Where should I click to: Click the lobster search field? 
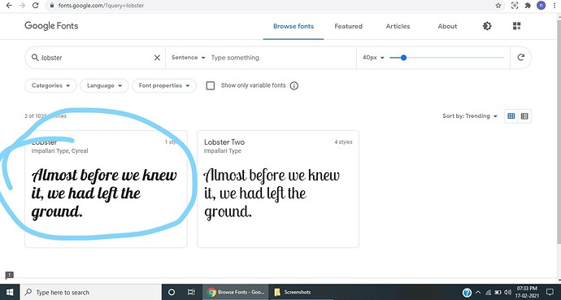[96, 58]
